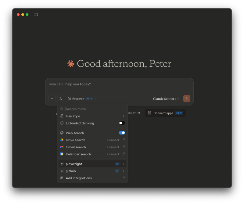Image resolution: width=244 pixels, height=204 pixels.
Task: Click the Google Calendar icon
Action: tap(62, 154)
